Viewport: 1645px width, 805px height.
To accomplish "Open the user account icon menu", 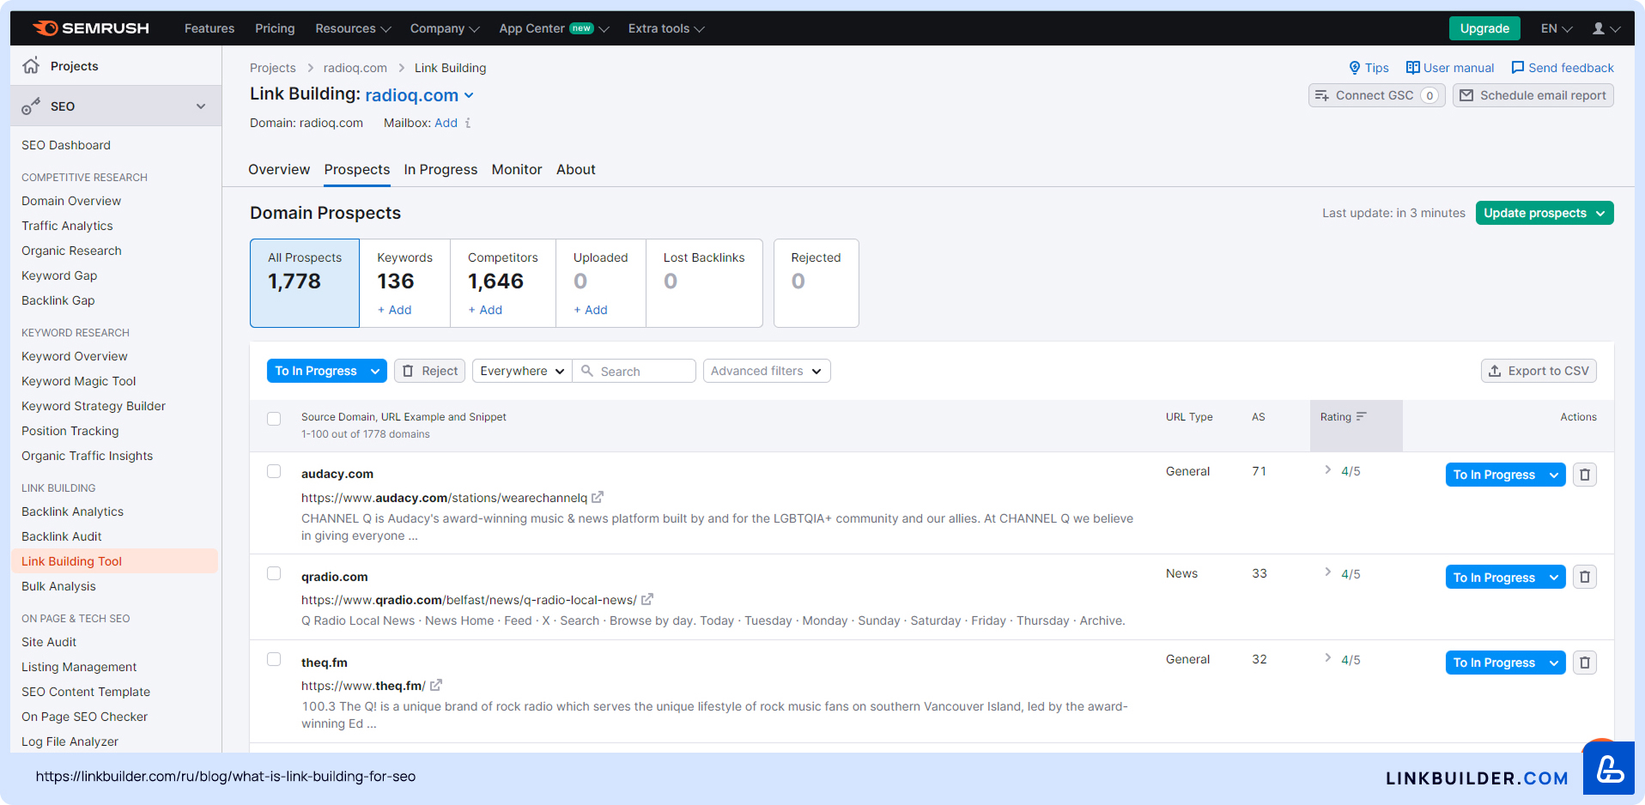I will pyautogui.click(x=1606, y=28).
